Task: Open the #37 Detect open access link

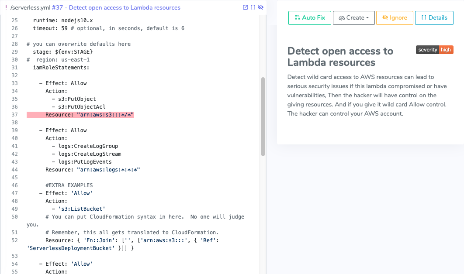Action: [x=116, y=8]
